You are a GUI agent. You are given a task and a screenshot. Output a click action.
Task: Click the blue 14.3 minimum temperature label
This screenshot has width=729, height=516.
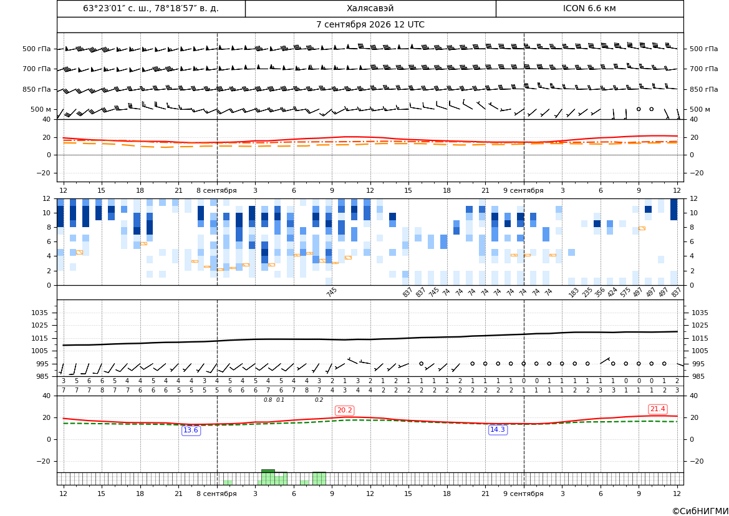(x=498, y=429)
